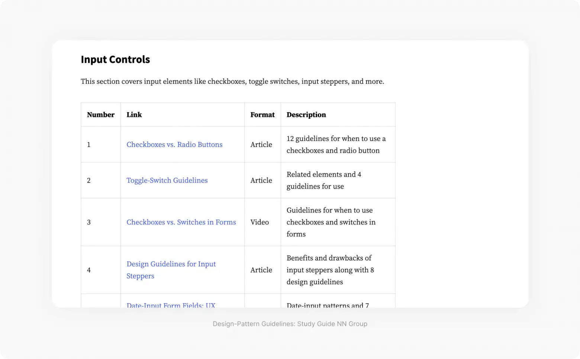The width and height of the screenshot is (580, 359).
Task: Click the checkboxes and switches in forms description
Action: coord(331,222)
